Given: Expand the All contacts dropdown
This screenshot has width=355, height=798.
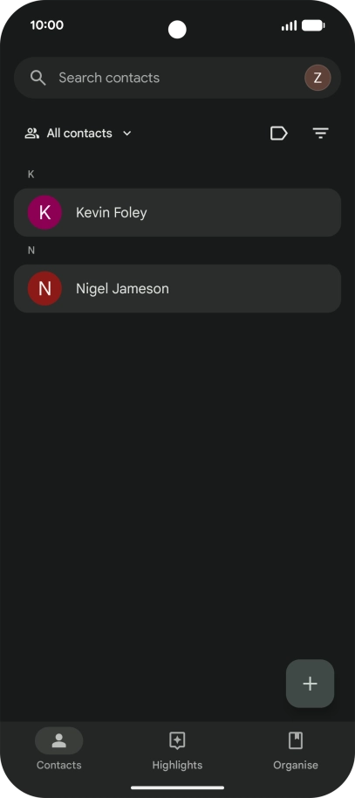Looking at the screenshot, I should coord(79,134).
